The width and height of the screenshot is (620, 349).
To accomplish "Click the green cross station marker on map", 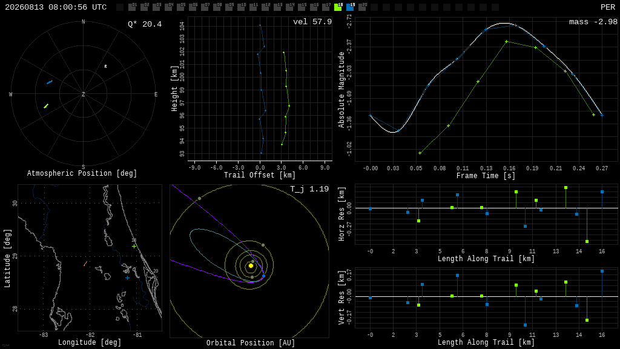I will point(134,247).
